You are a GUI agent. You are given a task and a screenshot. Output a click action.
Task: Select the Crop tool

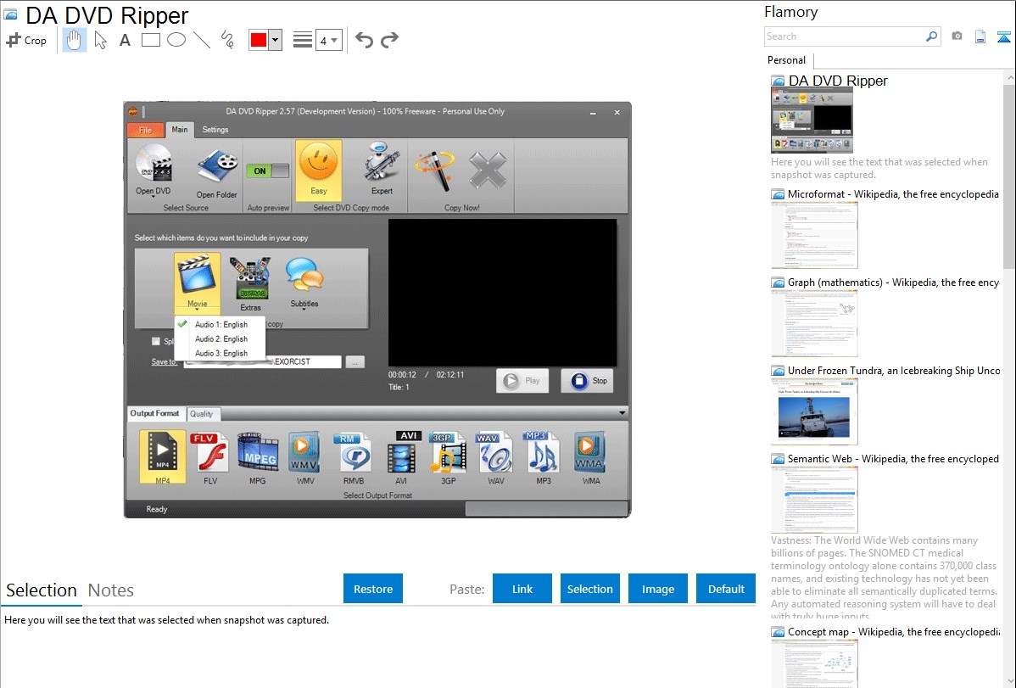[26, 40]
